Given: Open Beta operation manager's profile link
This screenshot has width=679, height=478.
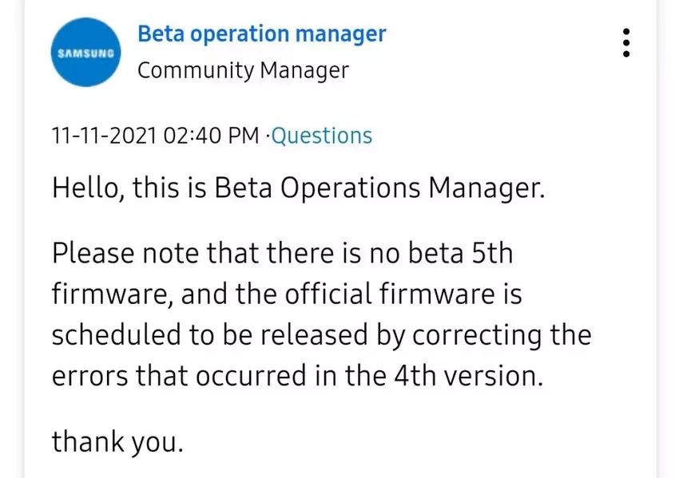Looking at the screenshot, I should (x=261, y=34).
